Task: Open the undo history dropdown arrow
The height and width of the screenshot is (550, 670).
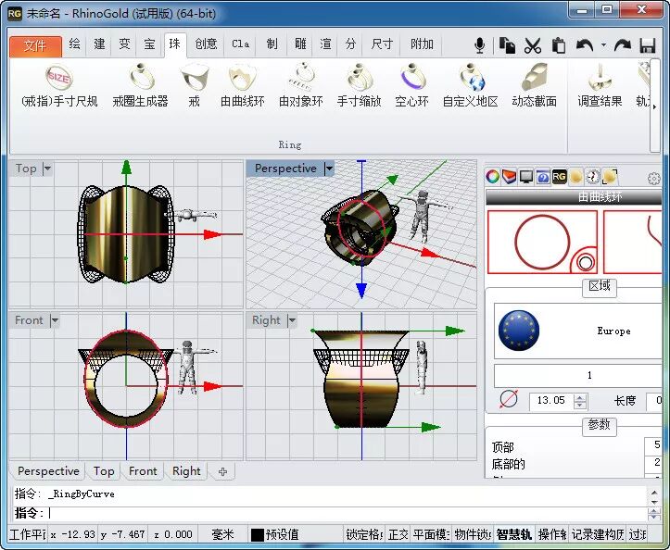Action: click(x=603, y=44)
